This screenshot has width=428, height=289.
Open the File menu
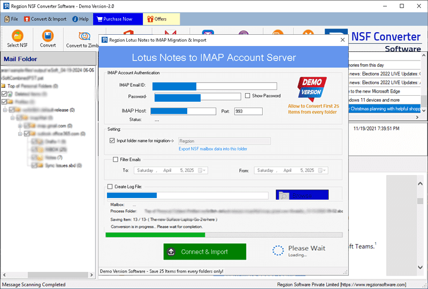pos(11,19)
